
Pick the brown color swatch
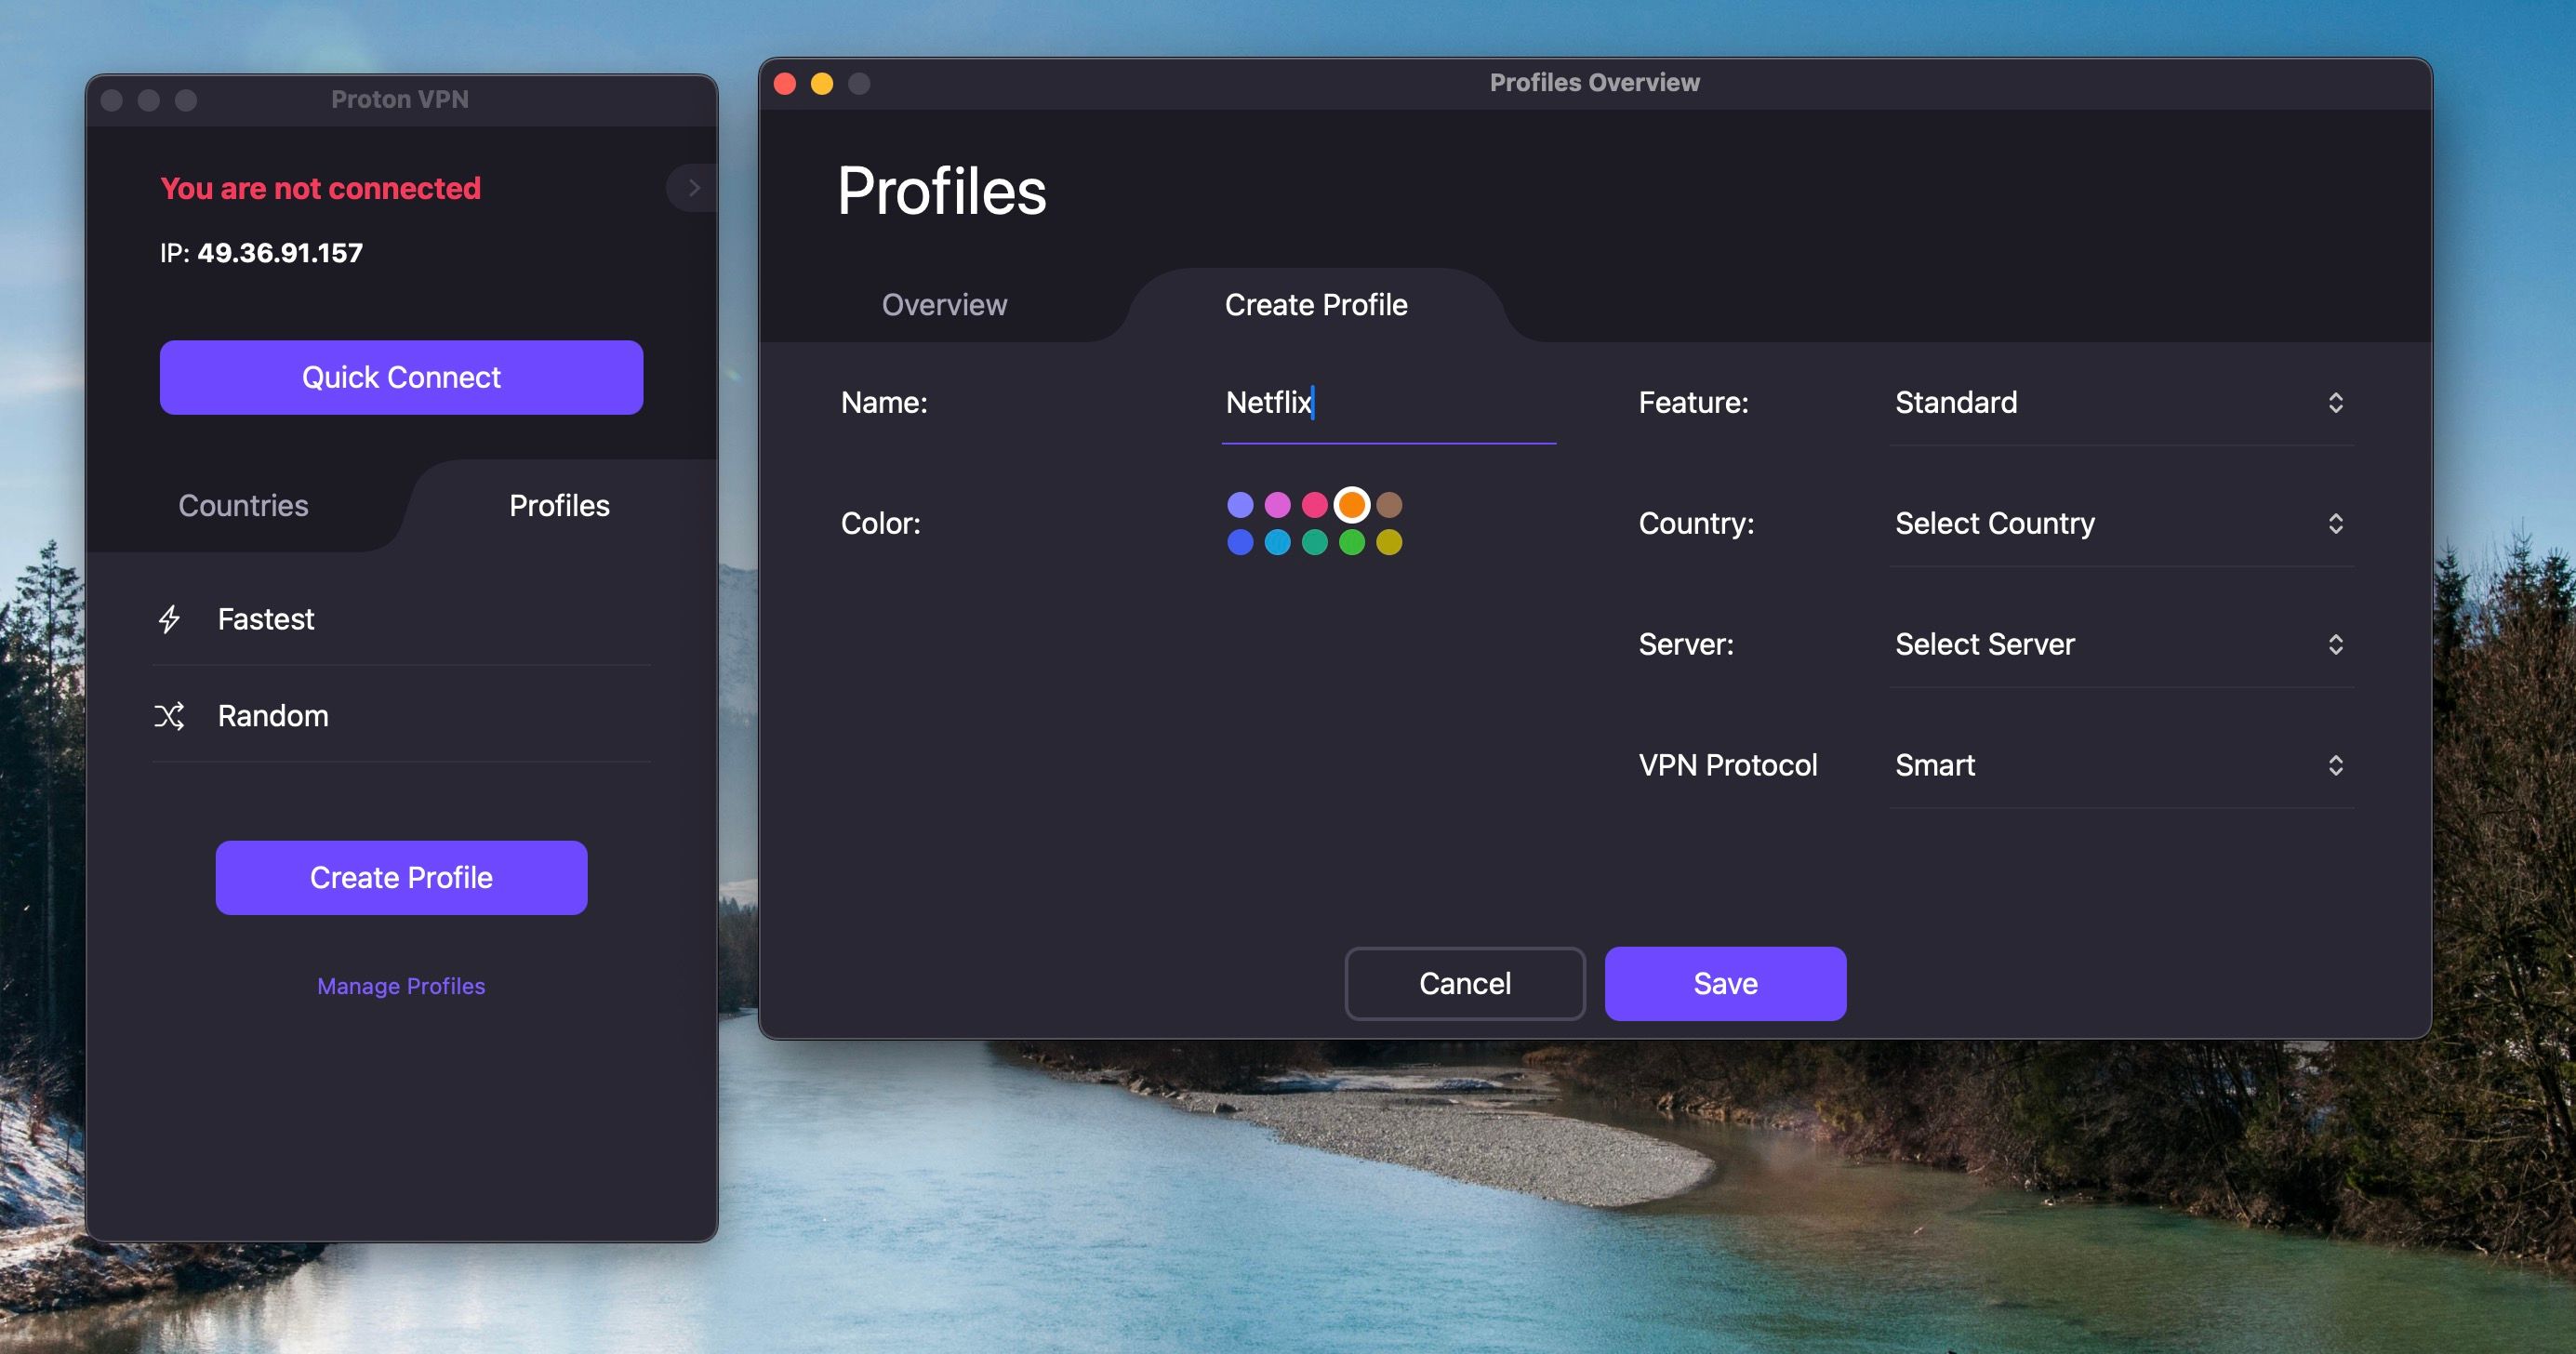tap(1389, 505)
